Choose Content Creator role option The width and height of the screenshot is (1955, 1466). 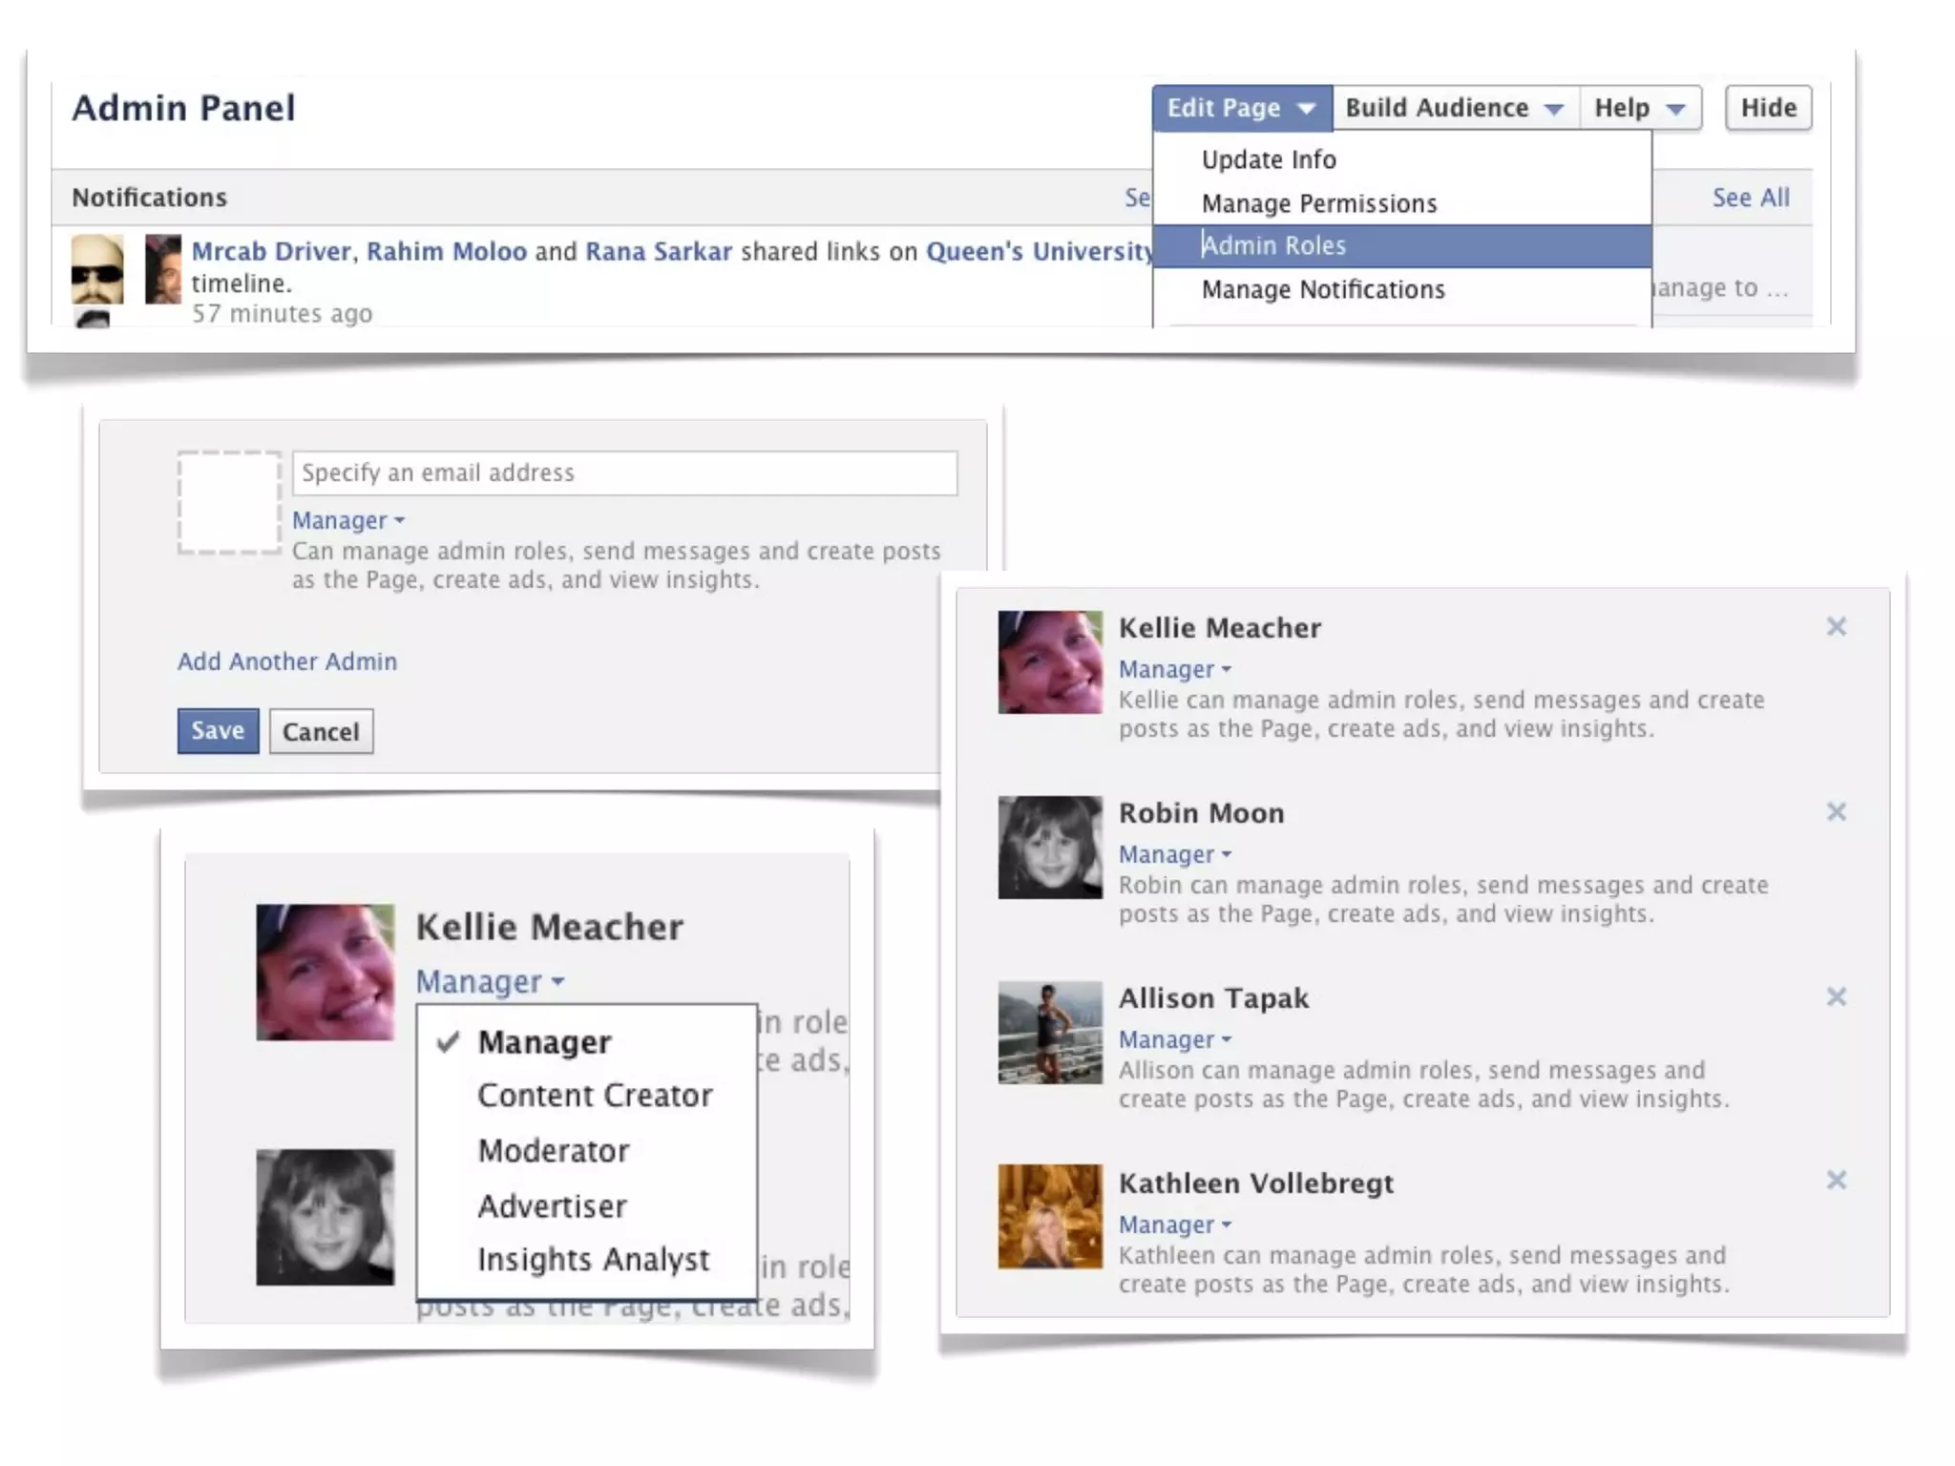click(595, 1096)
